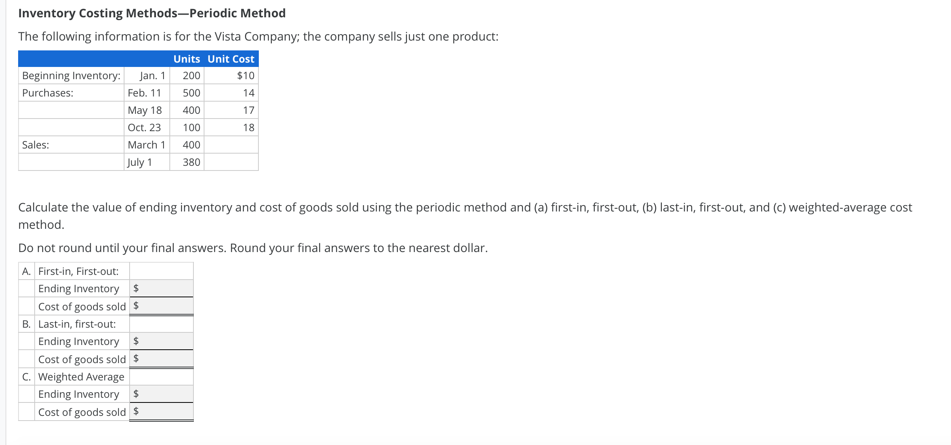This screenshot has width=951, height=445.
Task: Select the Feb. 11 purchase row
Action: (x=144, y=93)
